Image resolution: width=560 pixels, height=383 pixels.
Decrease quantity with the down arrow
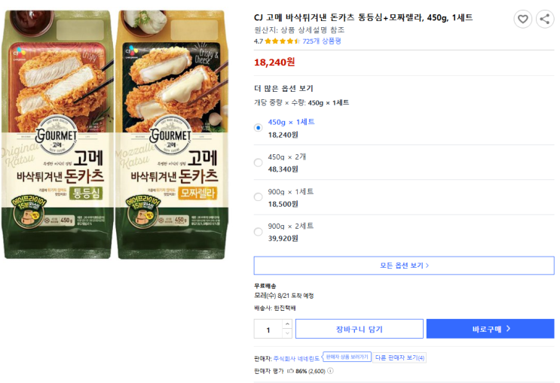(x=286, y=333)
